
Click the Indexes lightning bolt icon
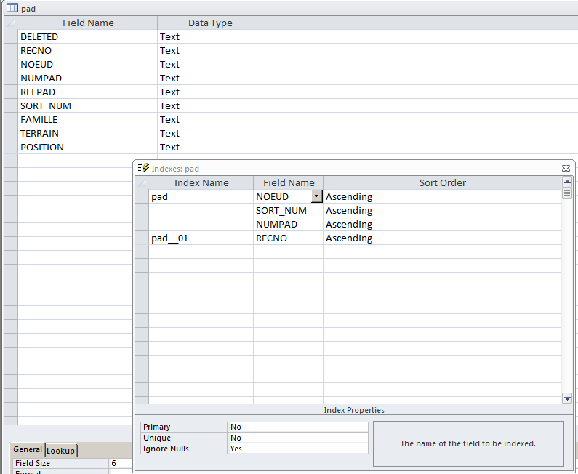143,168
